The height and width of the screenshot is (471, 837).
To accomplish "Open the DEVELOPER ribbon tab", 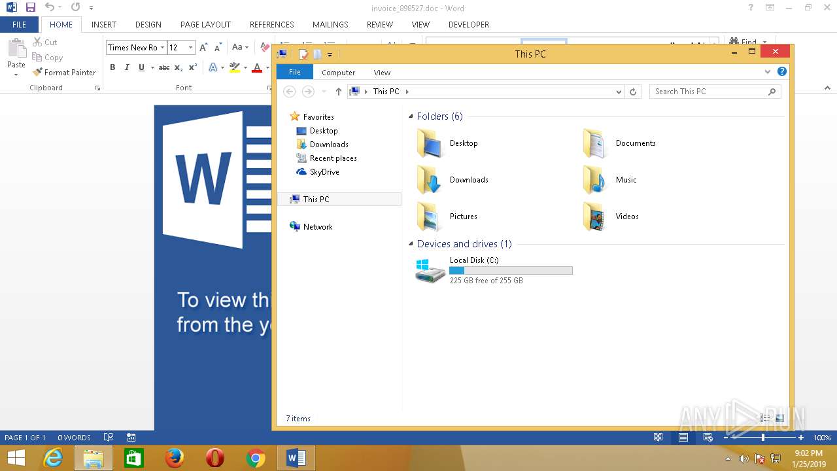I will (x=469, y=24).
